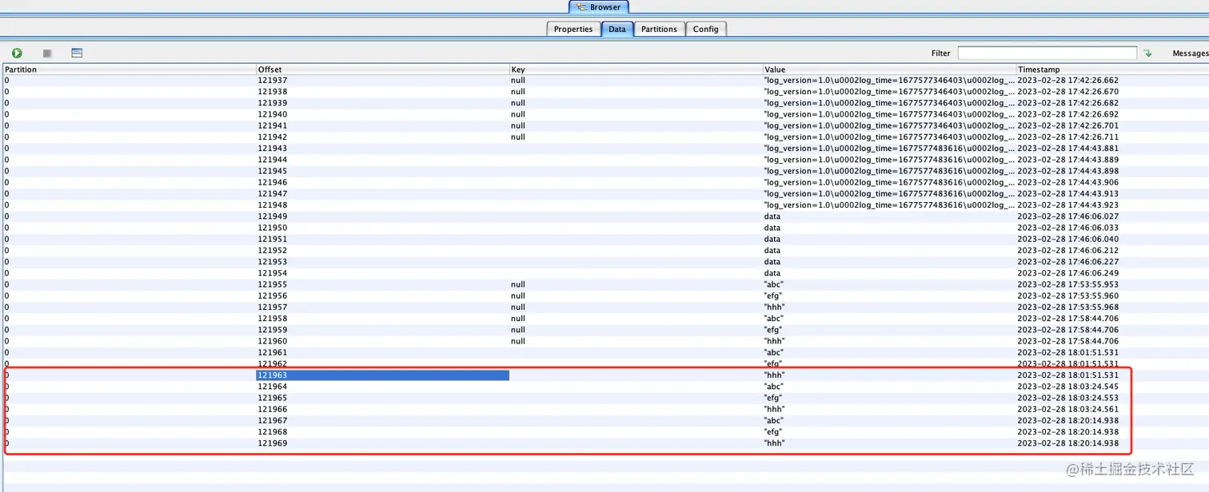Screen dimensions: 1209x492
Task: Select offset 121954 cell
Action: (382, 273)
